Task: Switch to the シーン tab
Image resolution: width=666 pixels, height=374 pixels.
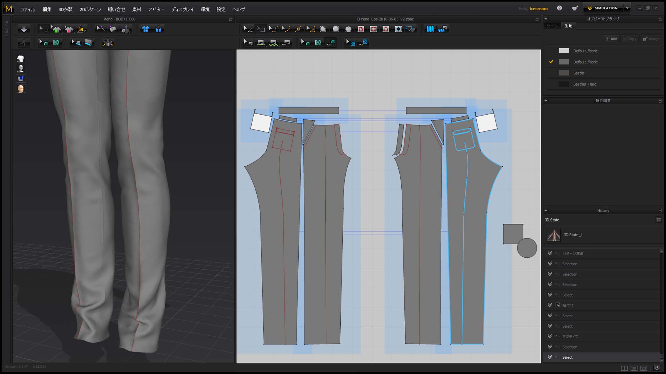Action: pyautogui.click(x=552, y=26)
